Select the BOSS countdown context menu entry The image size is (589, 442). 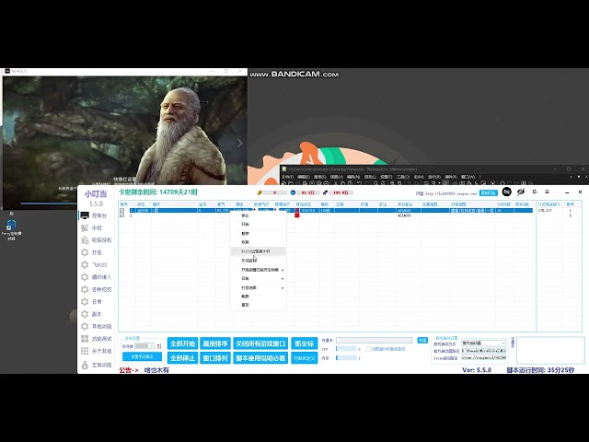coord(258,251)
